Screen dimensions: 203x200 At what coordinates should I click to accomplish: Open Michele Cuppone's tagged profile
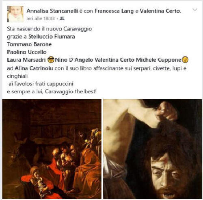tap(158, 60)
